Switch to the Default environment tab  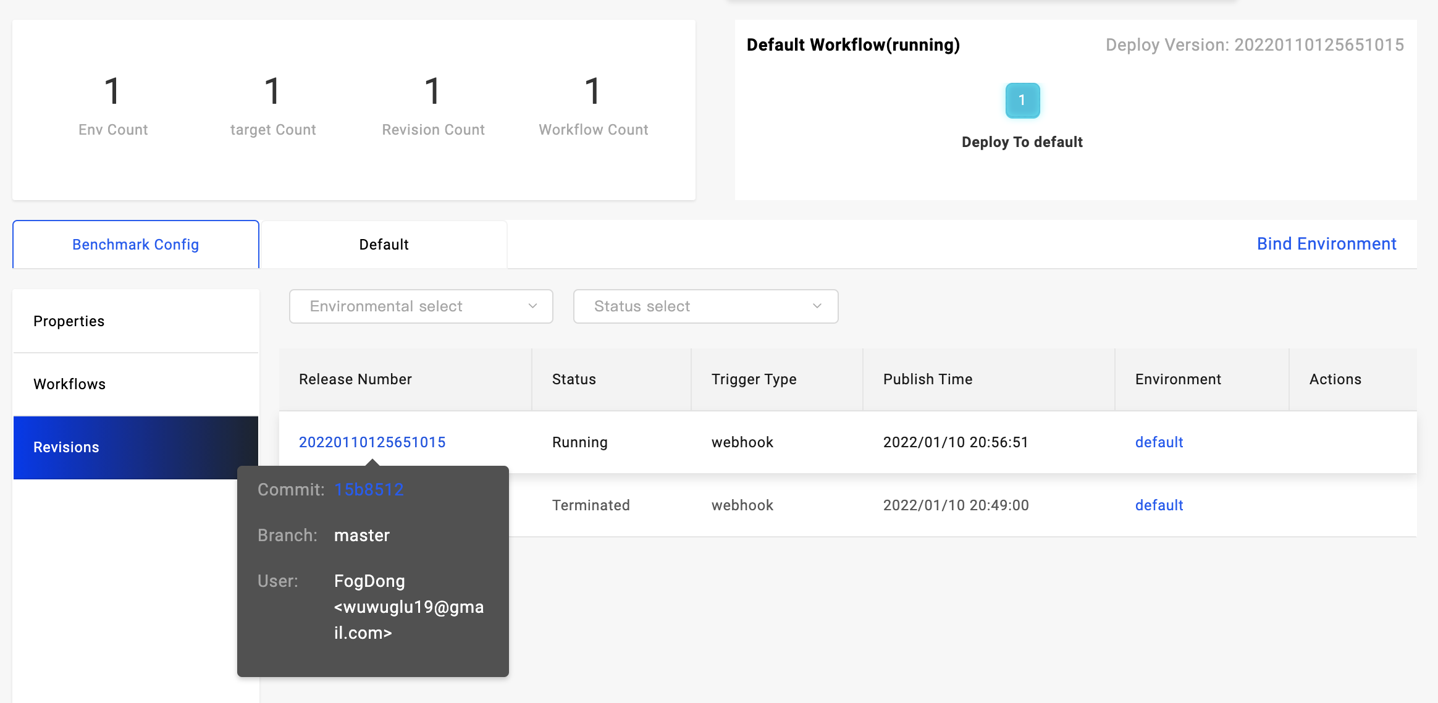tap(384, 245)
